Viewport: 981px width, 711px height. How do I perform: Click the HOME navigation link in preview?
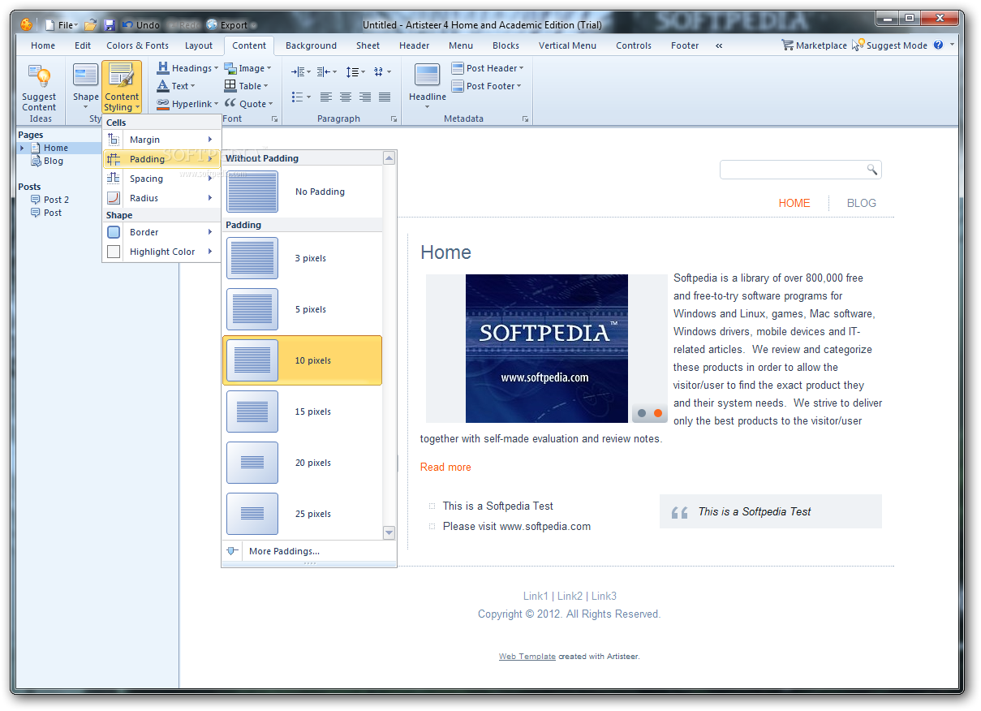pyautogui.click(x=794, y=203)
